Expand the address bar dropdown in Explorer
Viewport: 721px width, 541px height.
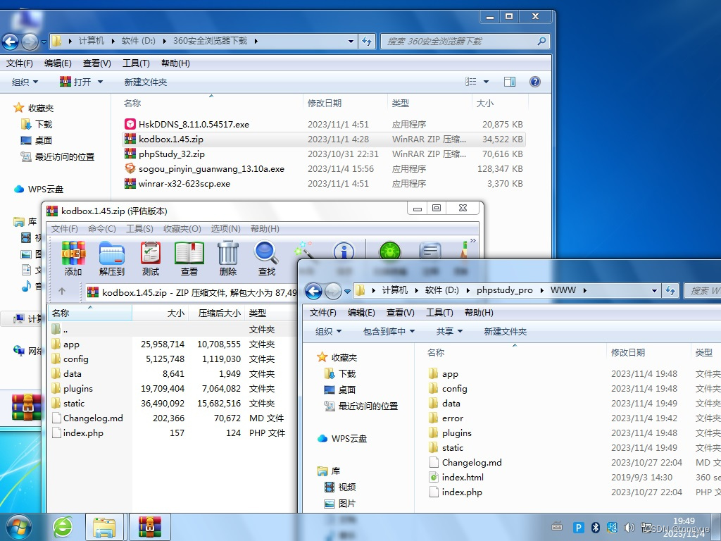pos(350,42)
